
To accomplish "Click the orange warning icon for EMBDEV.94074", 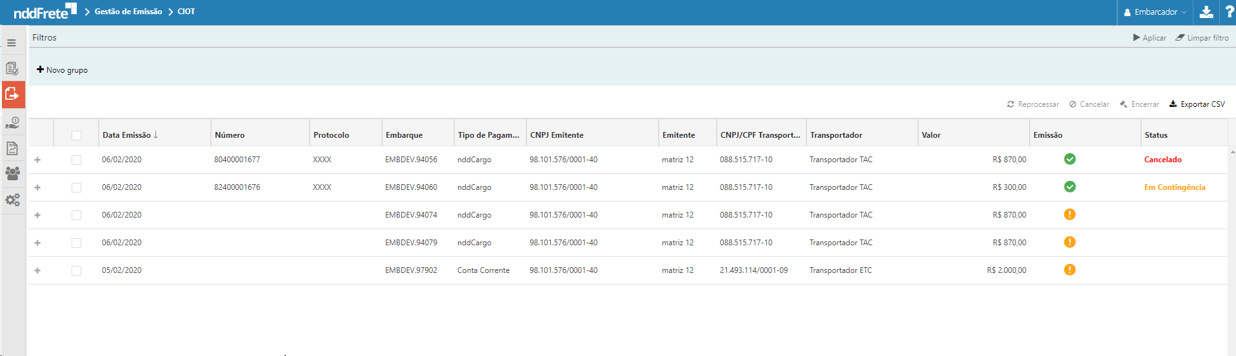I will 1069,214.
